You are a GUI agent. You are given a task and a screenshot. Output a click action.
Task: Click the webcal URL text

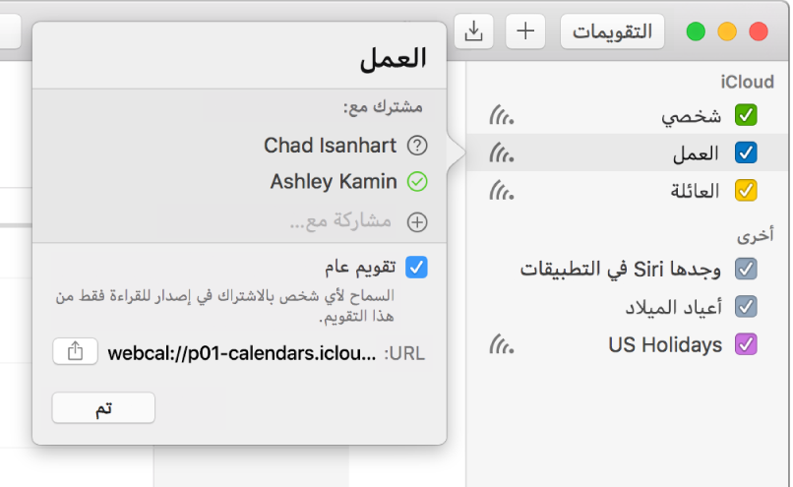(x=242, y=353)
